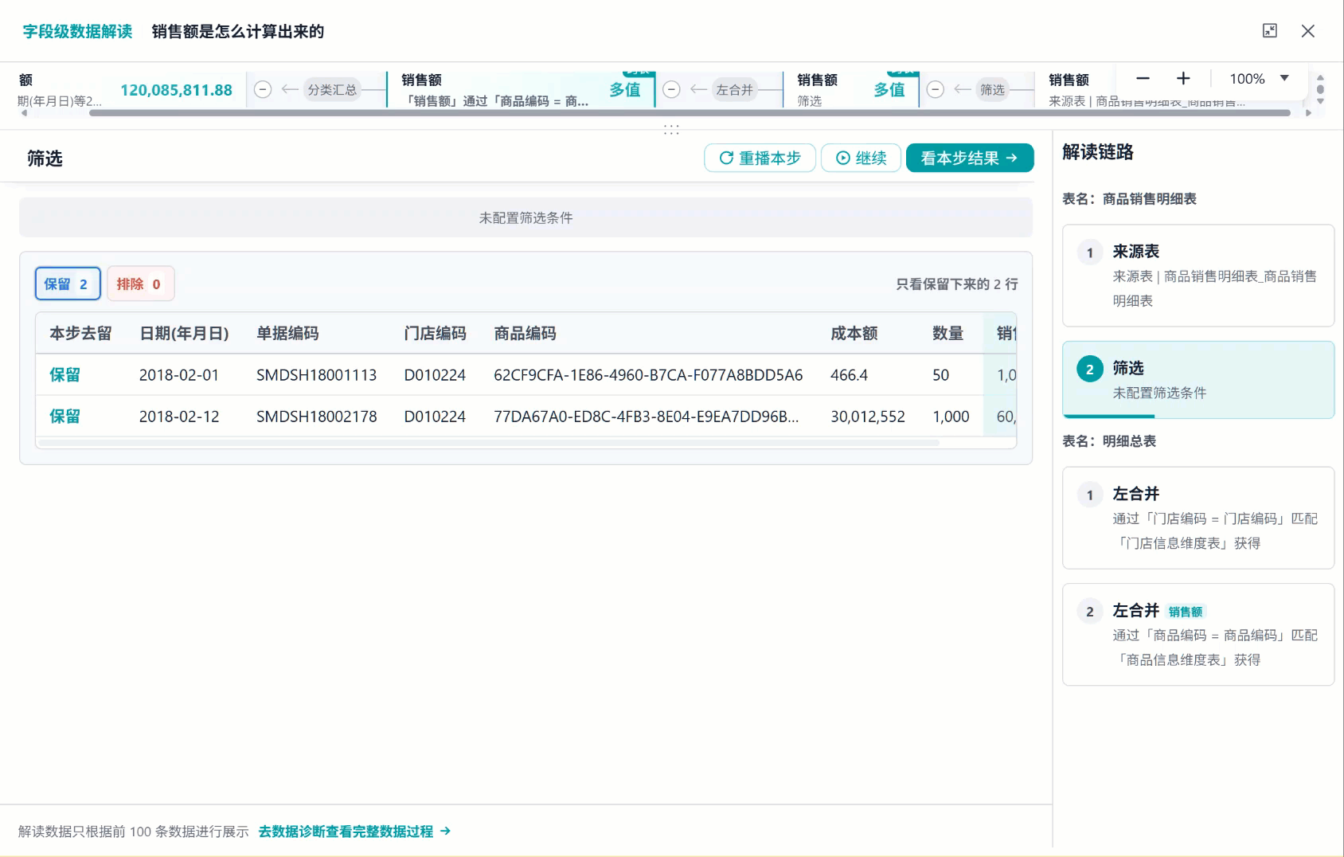Switch to 保留 2 tab
This screenshot has width=1344, height=857.
[67, 284]
